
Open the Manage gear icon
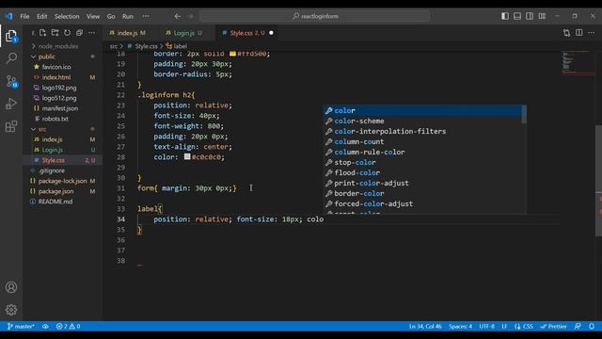coord(11,310)
